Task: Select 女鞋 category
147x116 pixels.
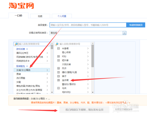Action: tap(32, 82)
